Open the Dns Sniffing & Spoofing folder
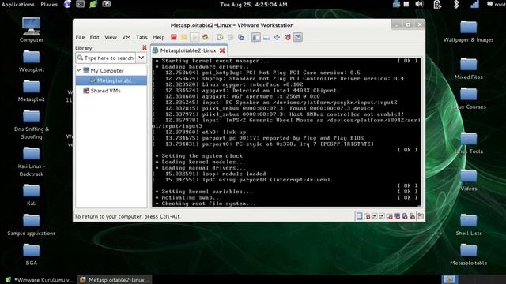 (32, 125)
